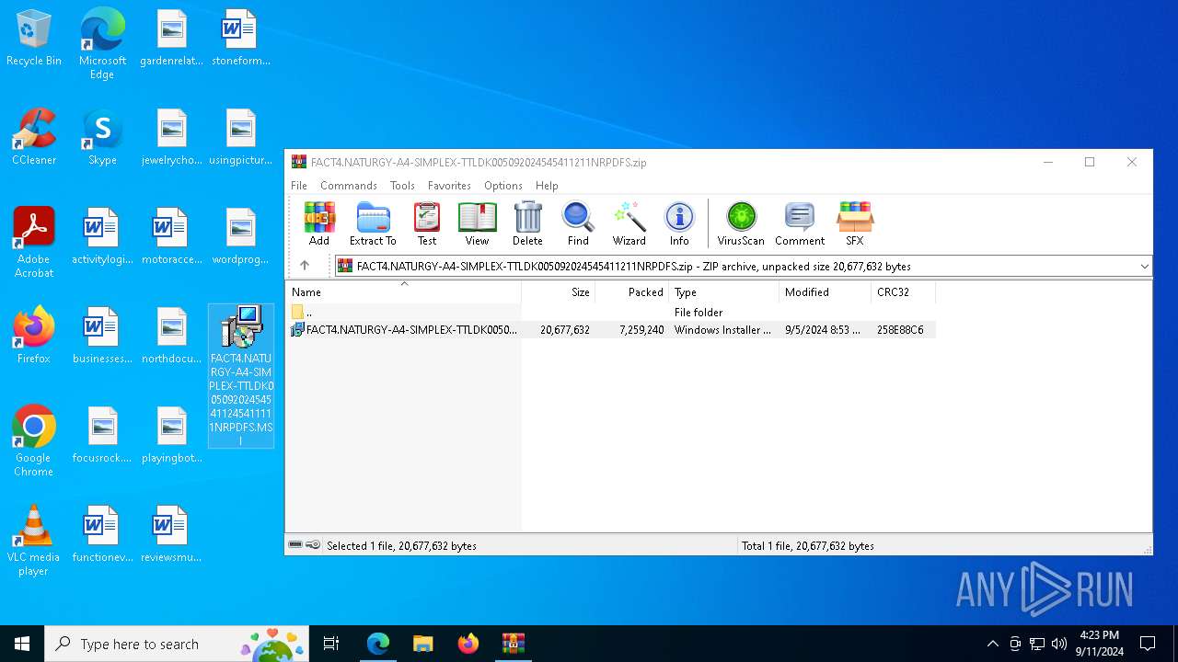Image resolution: width=1178 pixels, height=662 pixels.
Task: Click the Extract To toolbar icon
Action: point(373,223)
